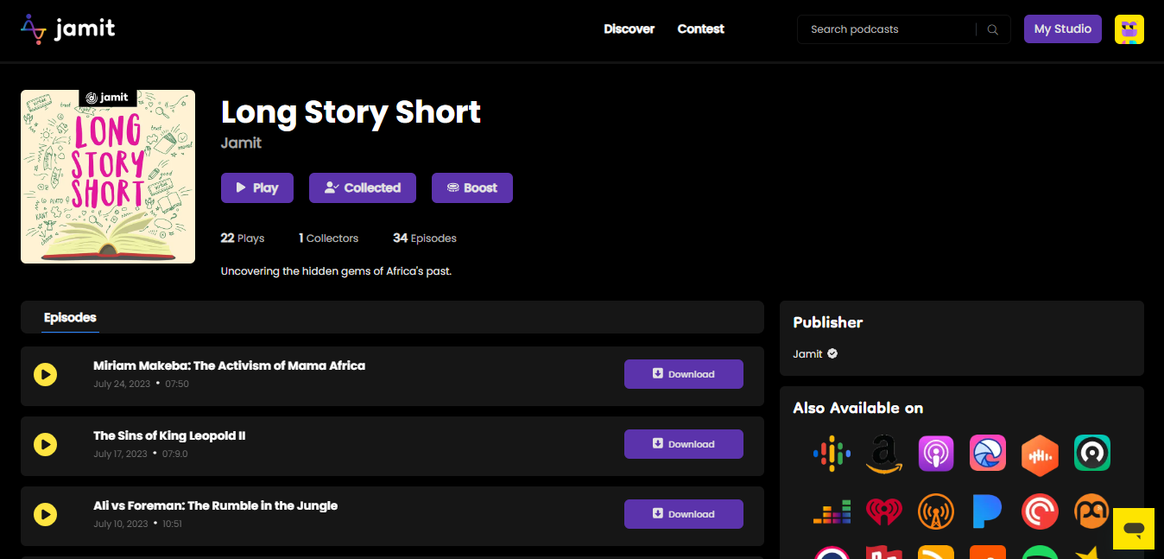Open the Google Podcasts icon link
The height and width of the screenshot is (559, 1164).
[832, 454]
